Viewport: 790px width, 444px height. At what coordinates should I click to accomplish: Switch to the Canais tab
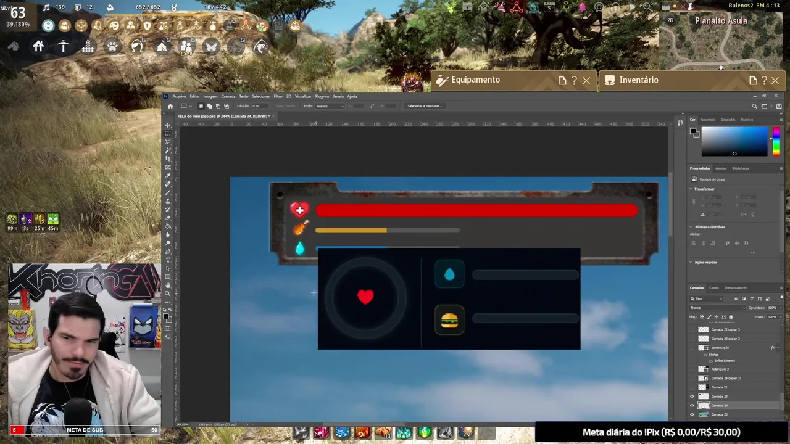(x=714, y=287)
